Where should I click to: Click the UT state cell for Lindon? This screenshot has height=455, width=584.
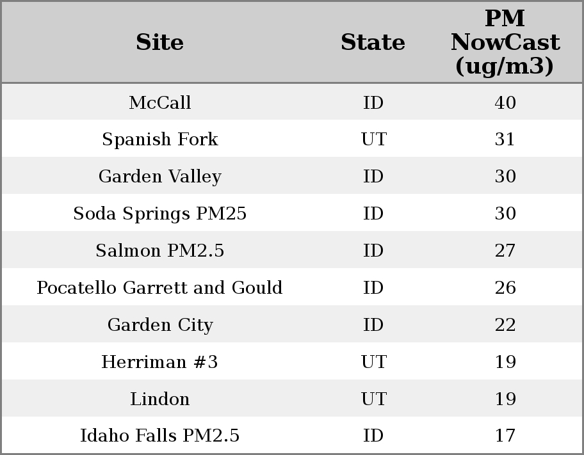(x=373, y=399)
